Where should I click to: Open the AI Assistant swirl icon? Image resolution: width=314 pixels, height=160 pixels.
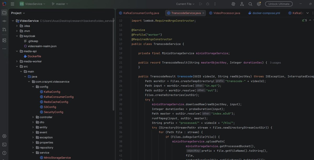(x=233, y=4)
